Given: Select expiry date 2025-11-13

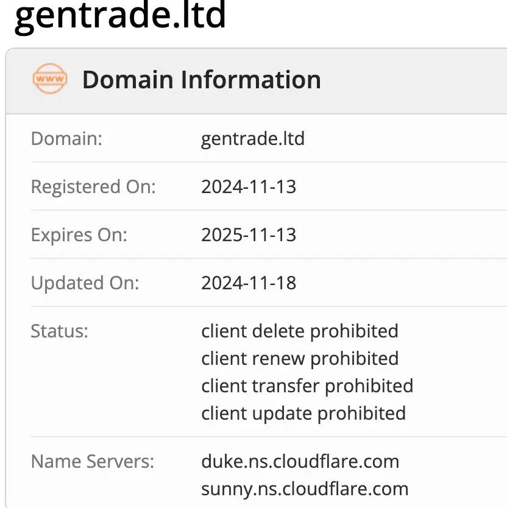Looking at the screenshot, I should click(x=249, y=235).
